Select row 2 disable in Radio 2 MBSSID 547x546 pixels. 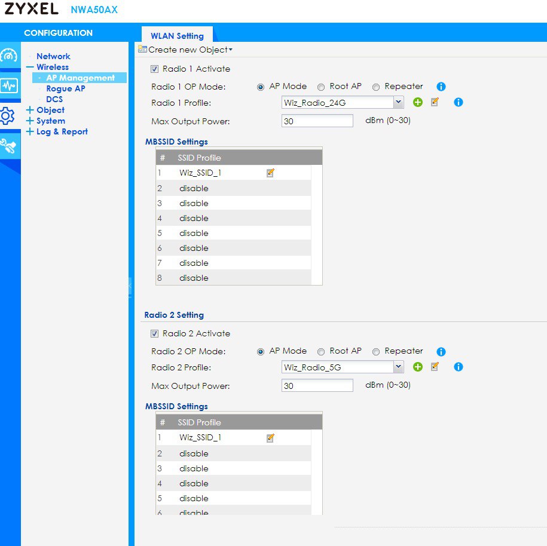(233, 453)
